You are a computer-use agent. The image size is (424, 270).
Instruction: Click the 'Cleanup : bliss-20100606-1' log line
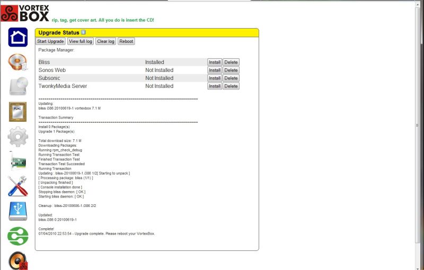click(x=67, y=206)
